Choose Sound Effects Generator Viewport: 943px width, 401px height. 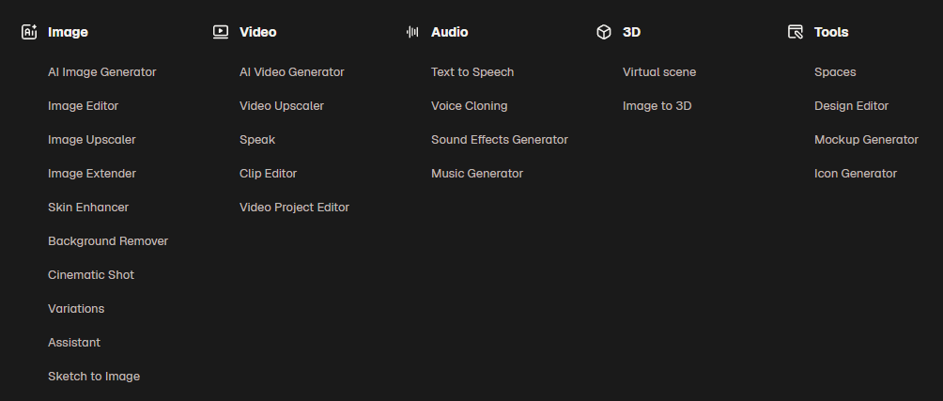coord(500,140)
